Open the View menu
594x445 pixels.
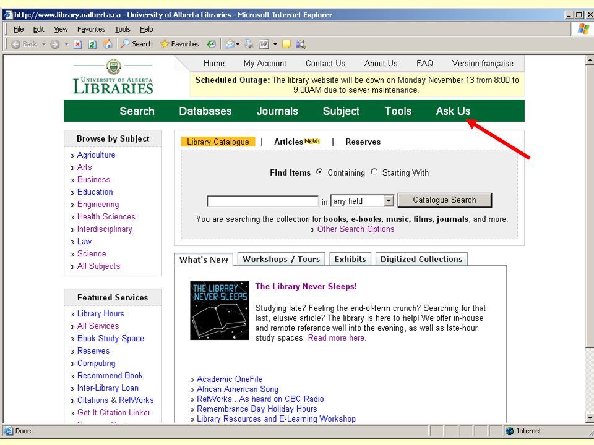(61, 29)
